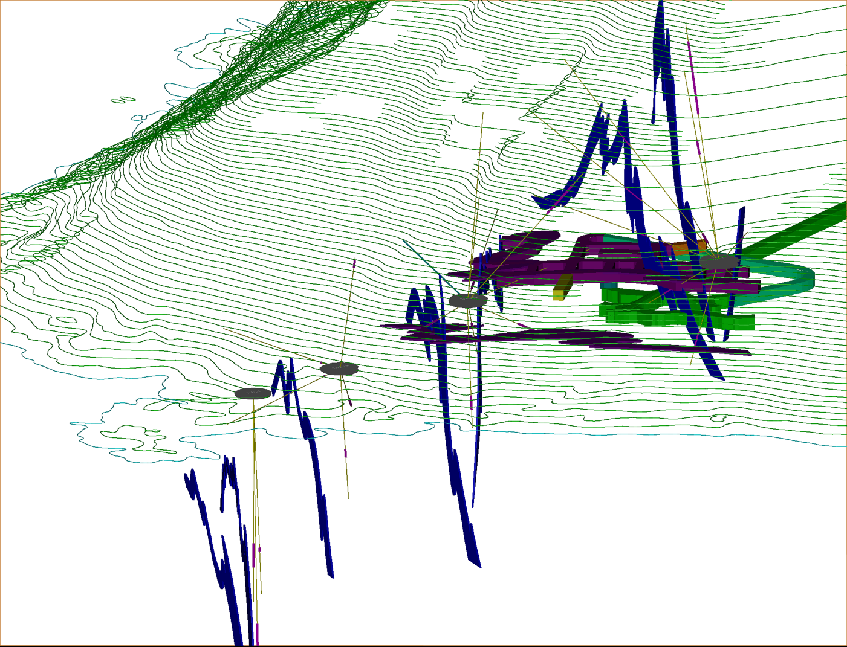The height and width of the screenshot is (647, 847).
Task: Select the small yellow block solid
Action: (562, 288)
